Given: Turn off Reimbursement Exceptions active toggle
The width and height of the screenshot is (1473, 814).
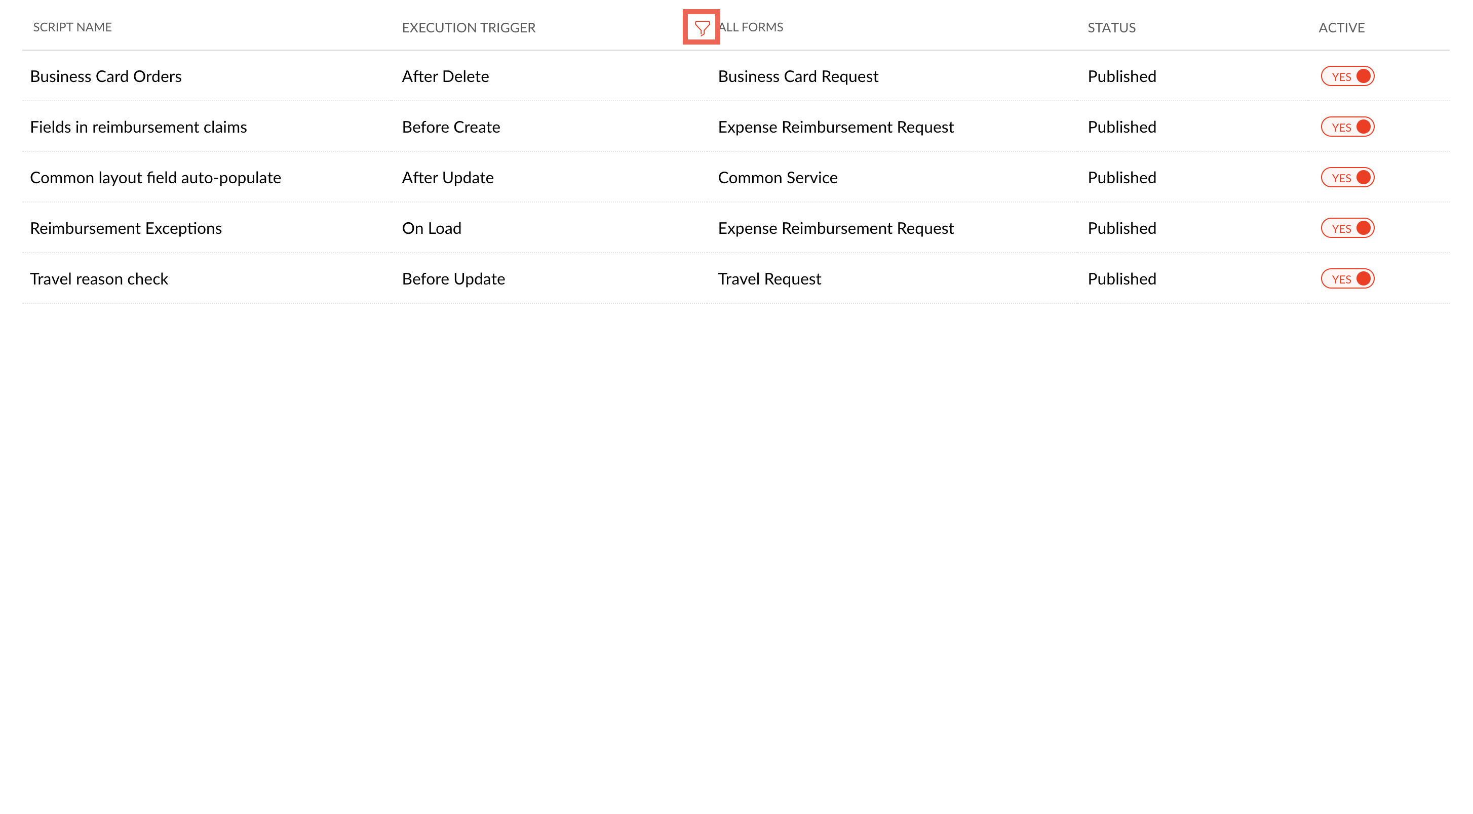Looking at the screenshot, I should [x=1347, y=228].
